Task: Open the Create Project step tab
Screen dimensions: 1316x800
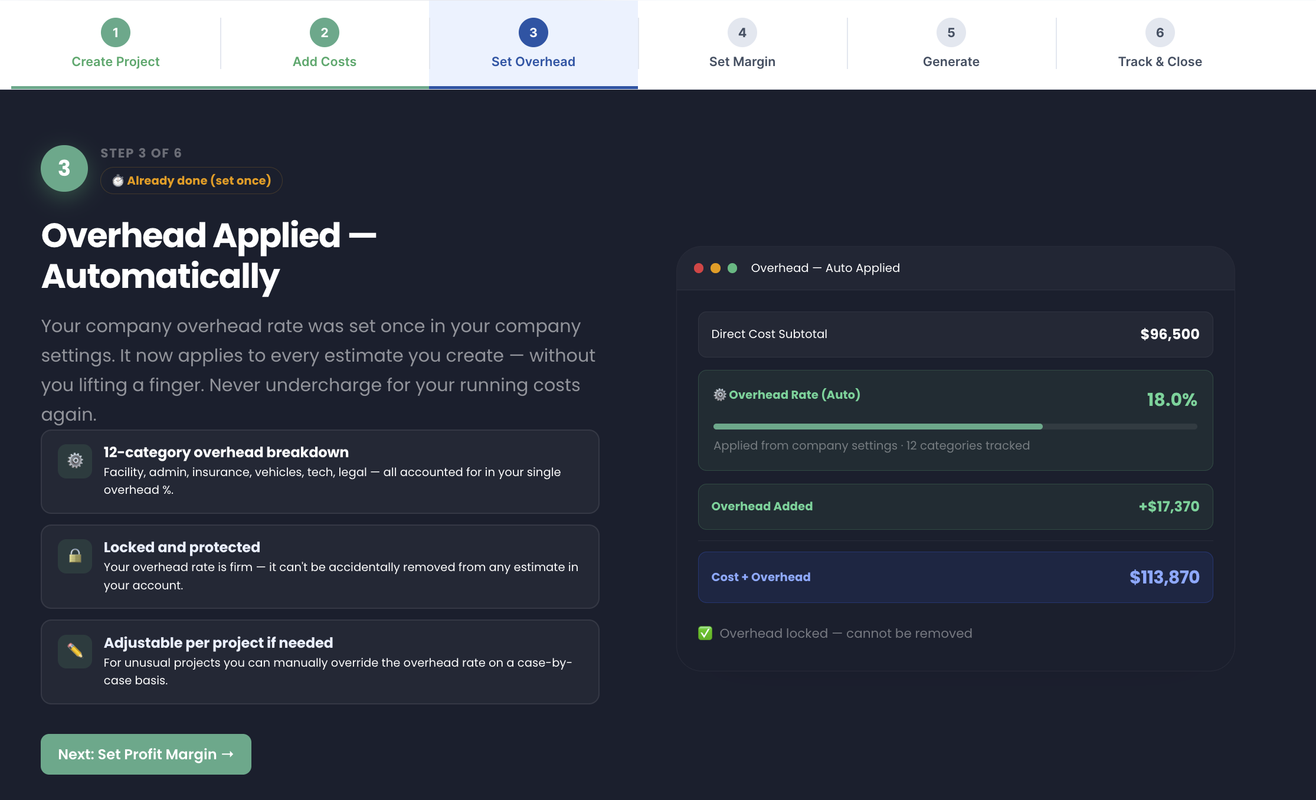Action: click(116, 45)
